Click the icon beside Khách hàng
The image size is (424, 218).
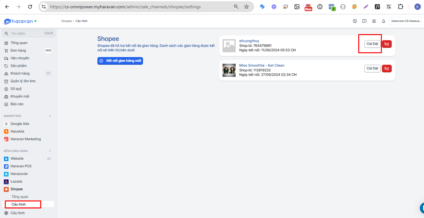[x=49, y=73]
